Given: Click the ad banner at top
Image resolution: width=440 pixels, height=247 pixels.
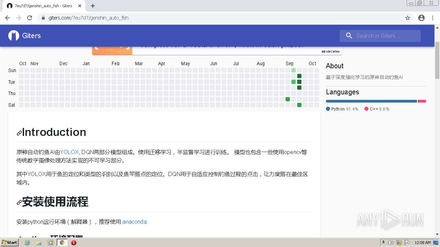Looking at the screenshot, I should (217, 50).
